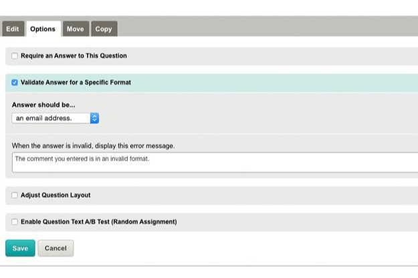The width and height of the screenshot is (418, 278).
Task: Select the Options tab
Action: 43,29
